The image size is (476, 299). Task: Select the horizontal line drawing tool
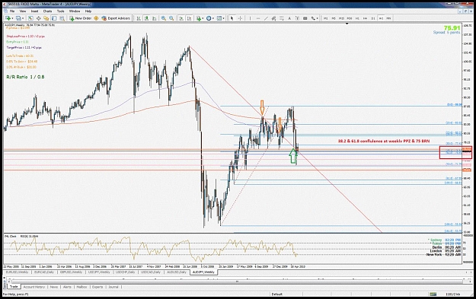[258, 18]
